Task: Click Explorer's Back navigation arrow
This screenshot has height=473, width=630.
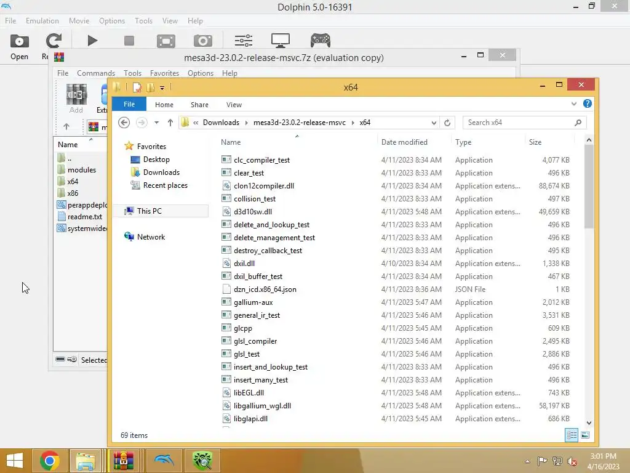Action: 124,123
